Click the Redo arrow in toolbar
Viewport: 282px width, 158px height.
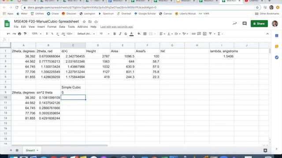(x=14, y=34)
